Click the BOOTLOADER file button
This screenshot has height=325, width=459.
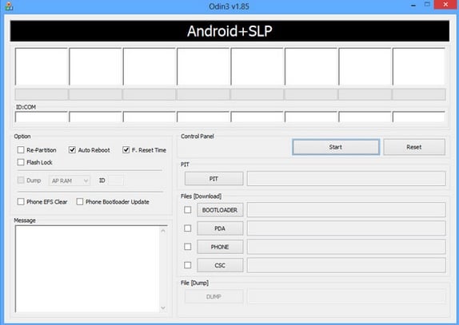(x=220, y=210)
